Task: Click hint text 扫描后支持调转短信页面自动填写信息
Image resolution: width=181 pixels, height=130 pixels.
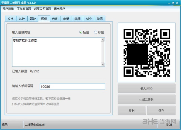Action: click(x=36, y=104)
